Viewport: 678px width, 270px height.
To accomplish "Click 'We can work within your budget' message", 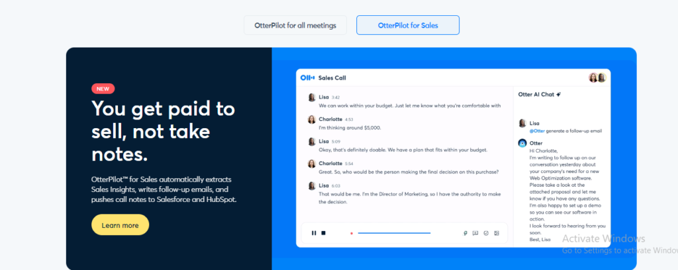I will [409, 106].
